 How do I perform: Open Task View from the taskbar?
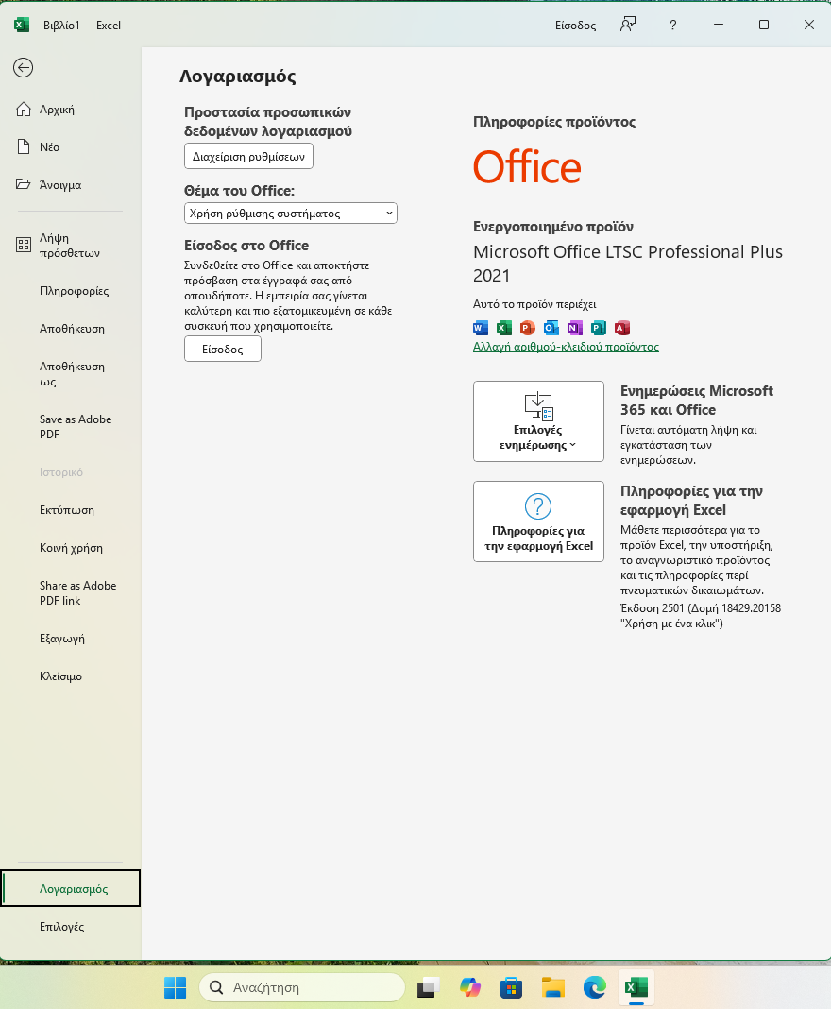point(429,987)
